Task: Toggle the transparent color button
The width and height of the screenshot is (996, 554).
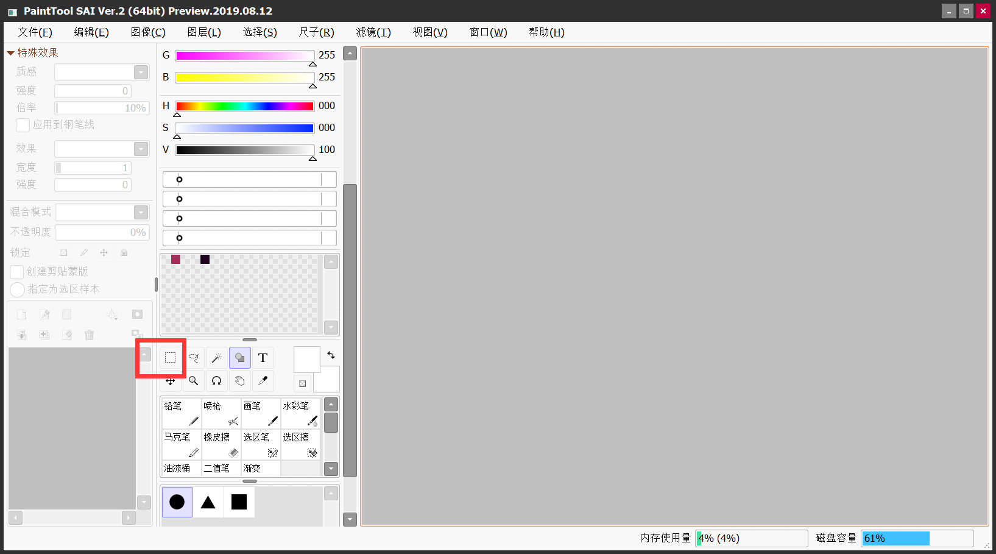Action: (303, 383)
